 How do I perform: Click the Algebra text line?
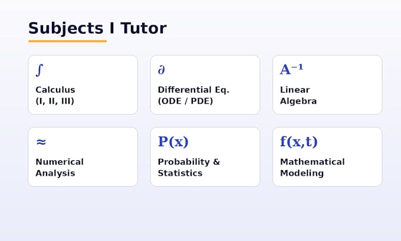(x=298, y=101)
